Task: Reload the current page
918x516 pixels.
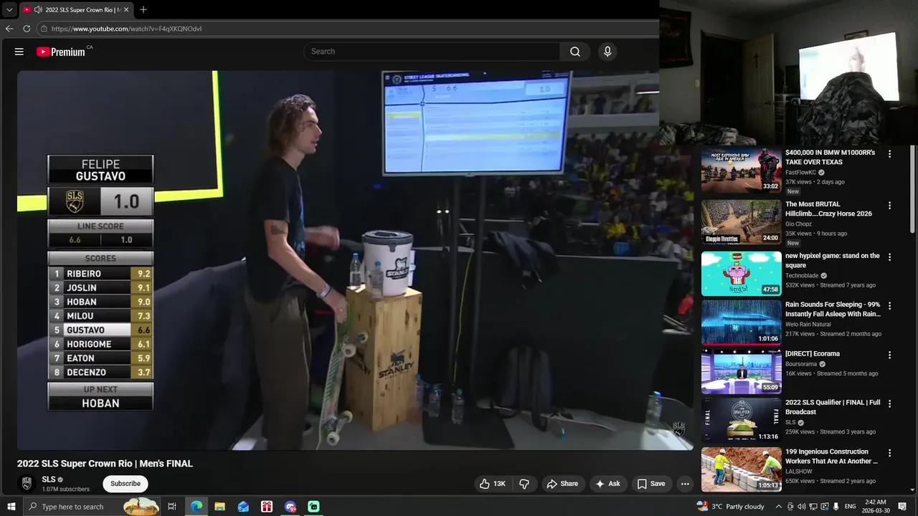Action: (27, 29)
